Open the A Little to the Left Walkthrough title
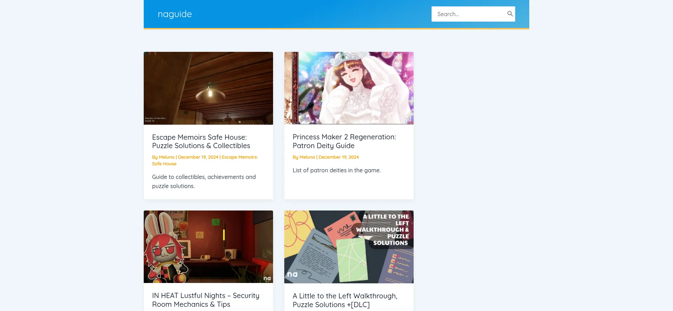This screenshot has width=673, height=311. 345,300
